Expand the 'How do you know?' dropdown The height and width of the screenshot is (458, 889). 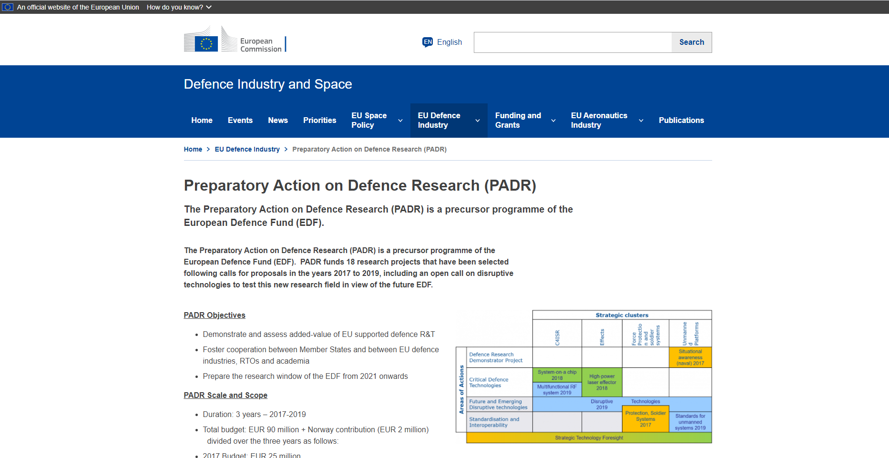tap(179, 7)
